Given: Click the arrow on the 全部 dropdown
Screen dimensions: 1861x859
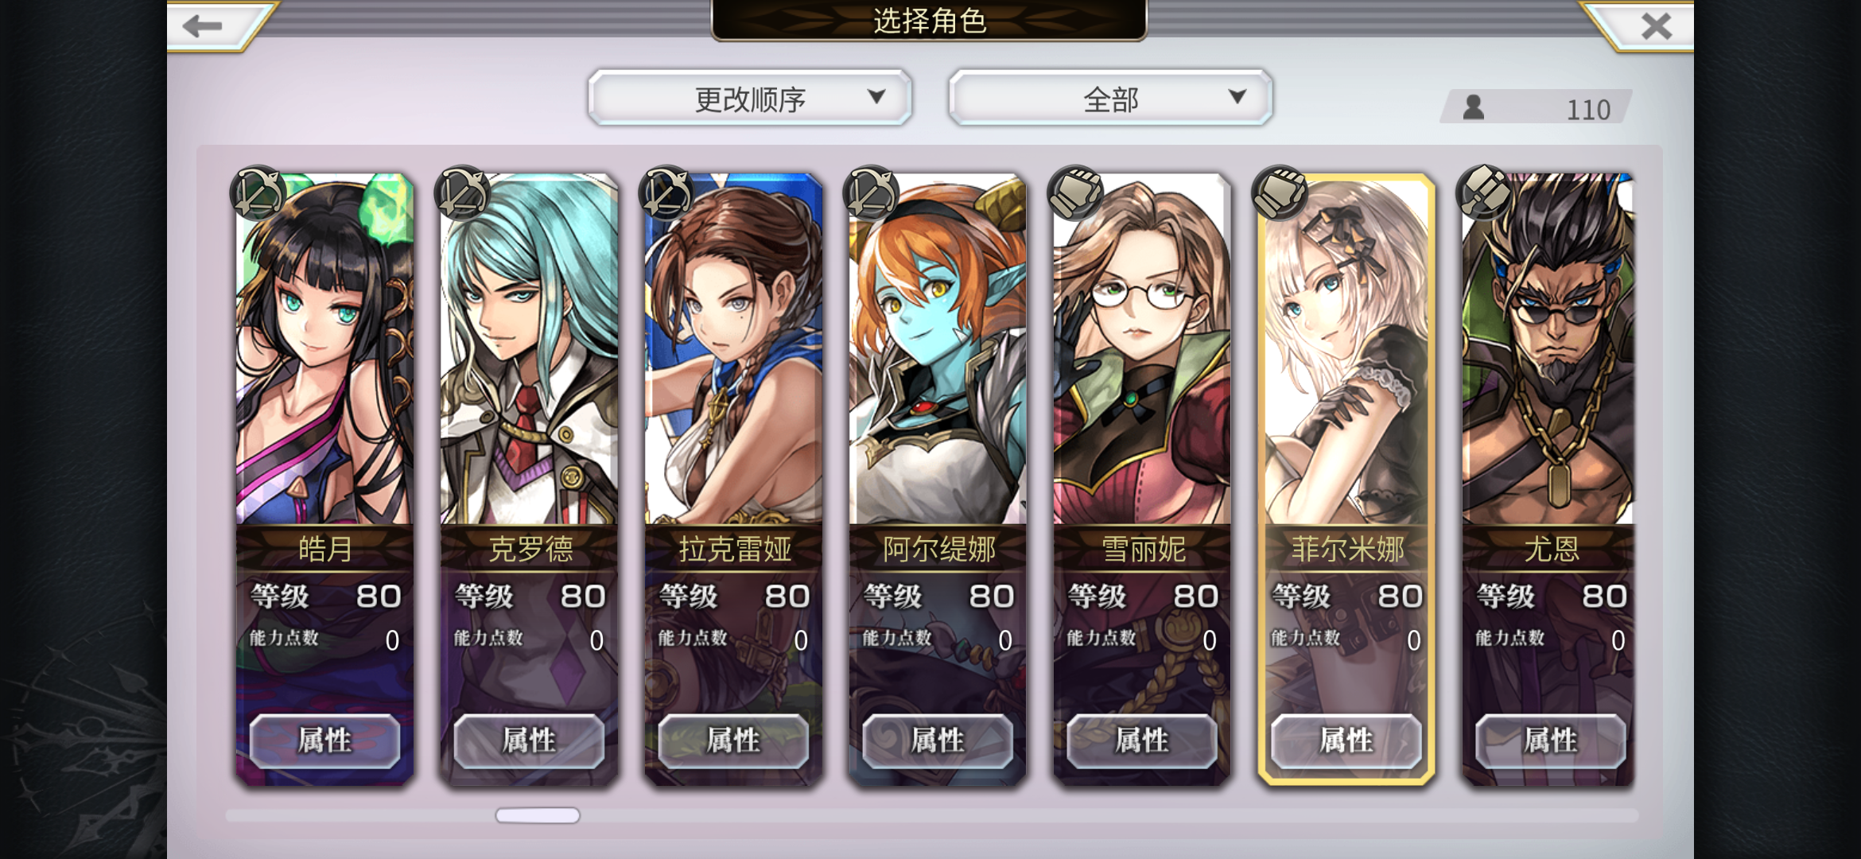Looking at the screenshot, I should point(1237,97).
